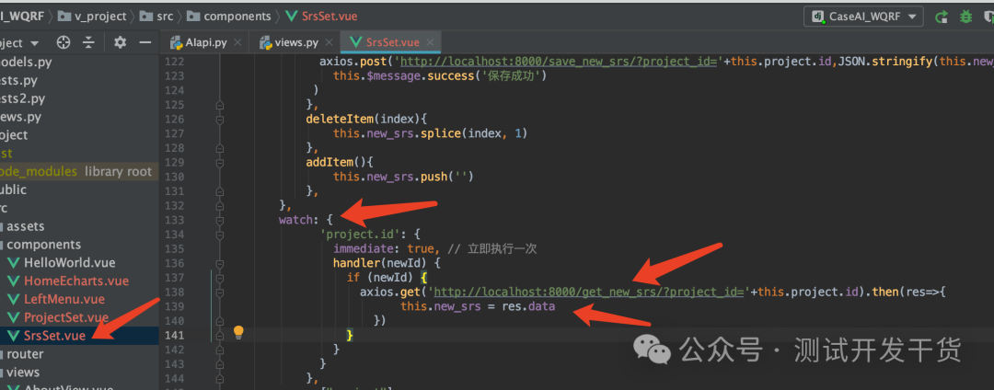Click the Collapse All icon in Project panel

pos(88,42)
